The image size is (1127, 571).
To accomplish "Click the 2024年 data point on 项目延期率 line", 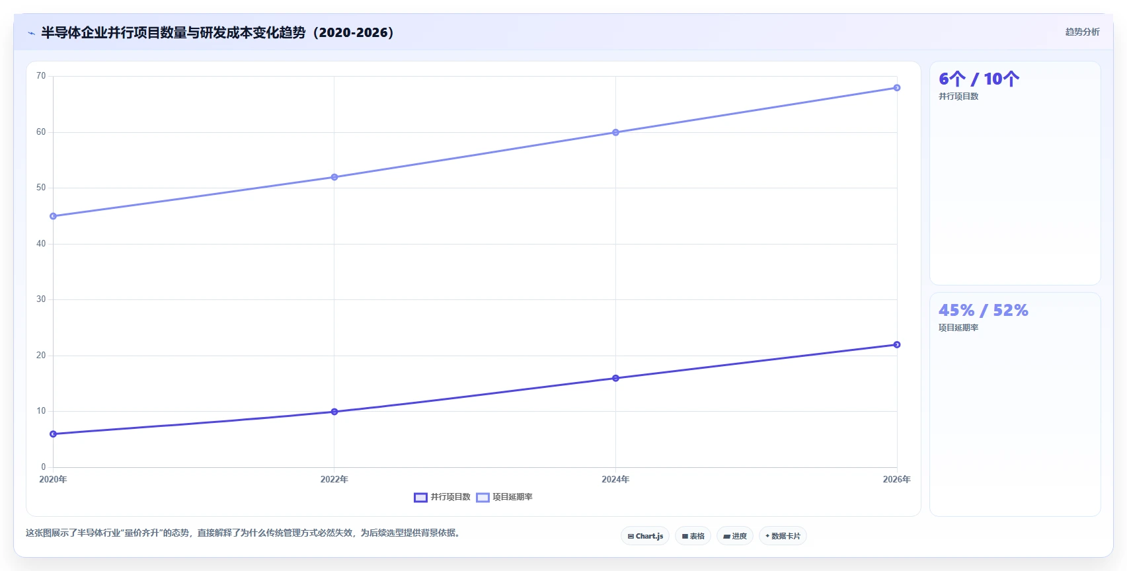I will [x=615, y=132].
